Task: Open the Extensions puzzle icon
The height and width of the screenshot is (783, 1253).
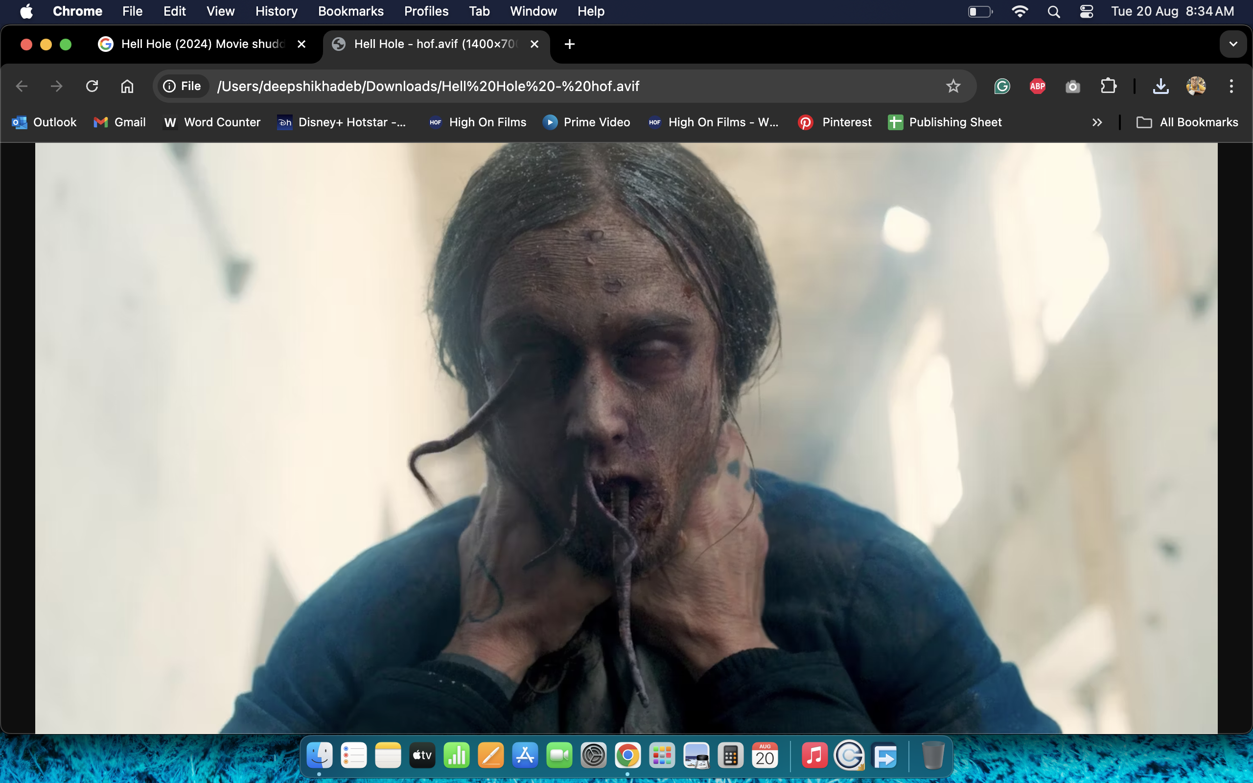Action: pyautogui.click(x=1108, y=86)
